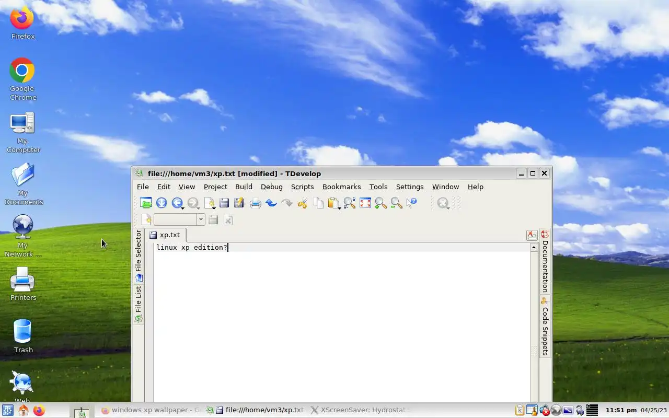This screenshot has height=418, width=669.
Task: Show the Documentation side panel
Action: click(545, 262)
